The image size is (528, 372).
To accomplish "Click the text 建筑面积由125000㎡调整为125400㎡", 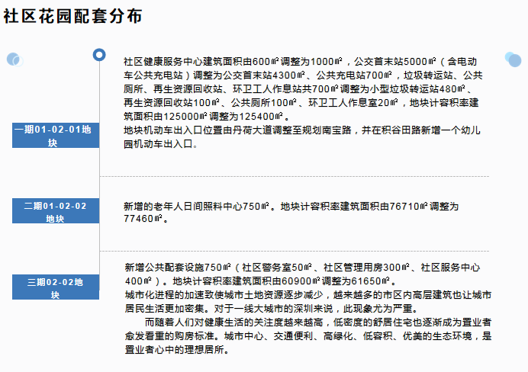I will click(x=206, y=117).
